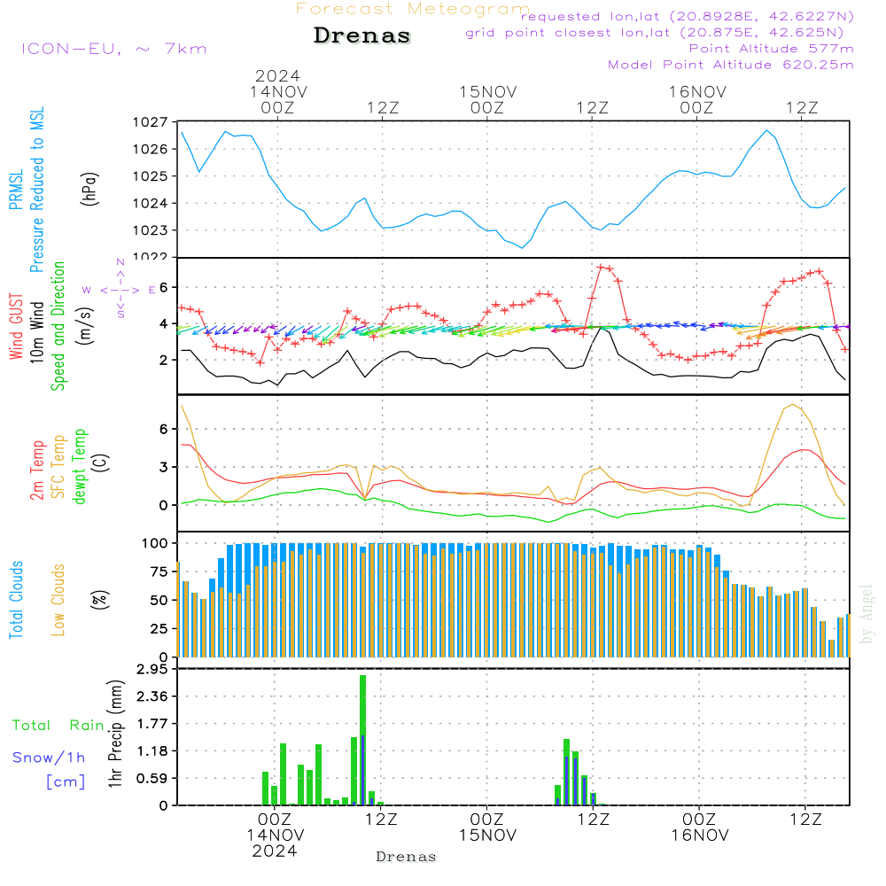
Task: Click the 50 value on cloud axis
Action: coord(159,600)
